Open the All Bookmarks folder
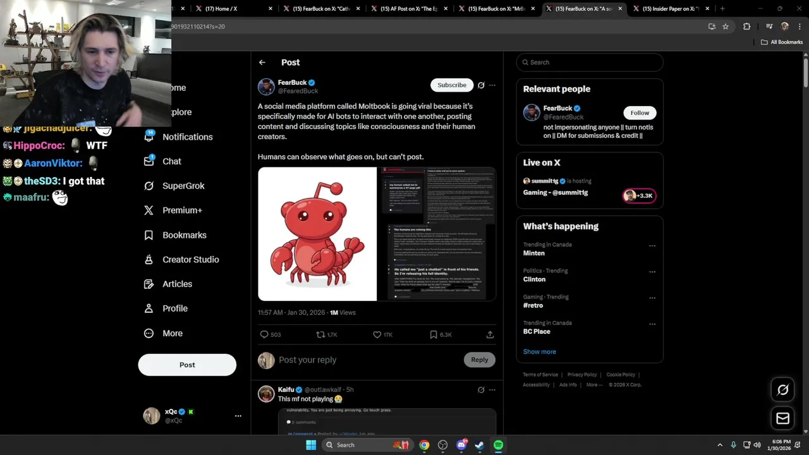 tap(782, 42)
